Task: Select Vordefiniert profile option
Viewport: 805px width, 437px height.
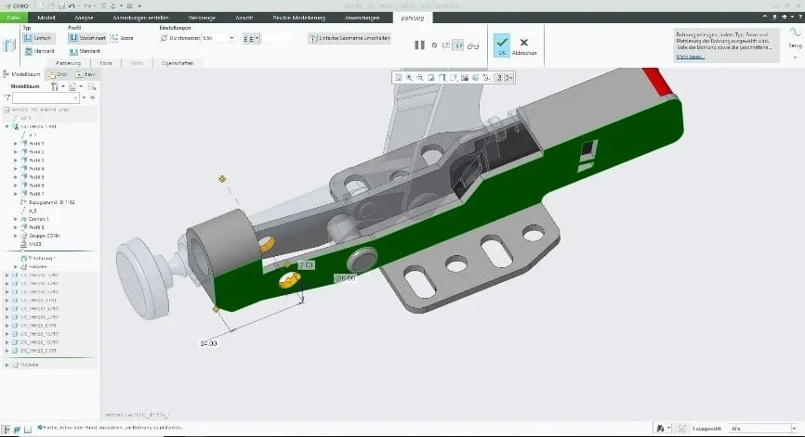Action: tap(87, 38)
